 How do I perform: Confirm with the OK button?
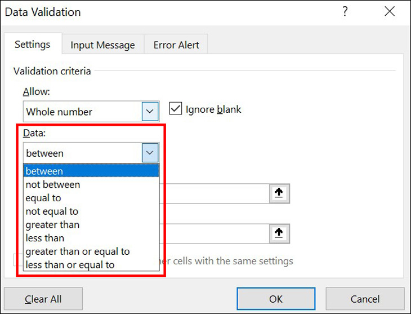pyautogui.click(x=276, y=299)
